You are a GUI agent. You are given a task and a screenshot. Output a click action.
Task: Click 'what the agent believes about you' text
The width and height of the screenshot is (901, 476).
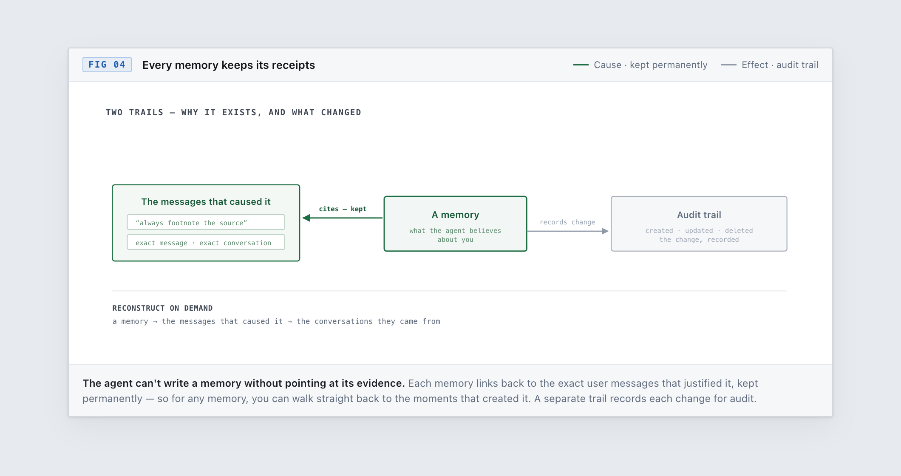(x=455, y=235)
